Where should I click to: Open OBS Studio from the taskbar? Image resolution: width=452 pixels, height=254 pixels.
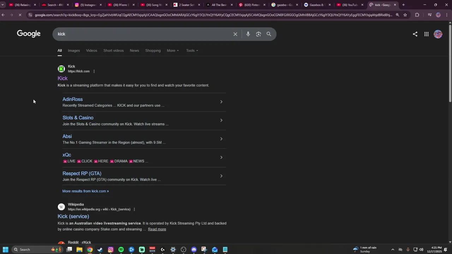(183, 250)
